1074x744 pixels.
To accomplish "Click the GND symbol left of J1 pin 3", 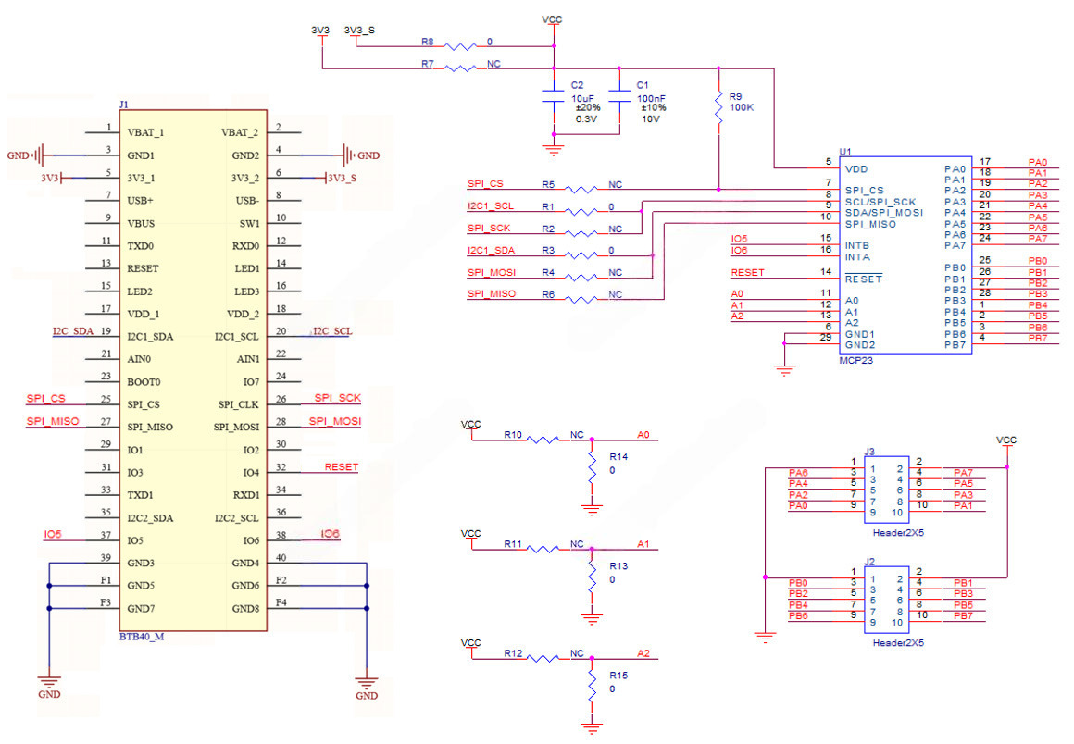I will click(34, 155).
